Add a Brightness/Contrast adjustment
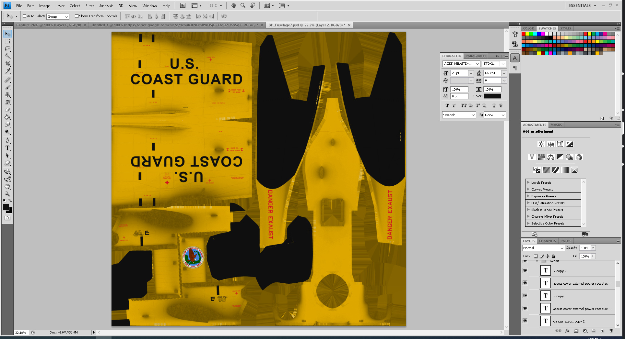Viewport: 625px width, 339px height. (541, 144)
